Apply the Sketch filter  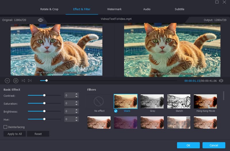(179, 102)
